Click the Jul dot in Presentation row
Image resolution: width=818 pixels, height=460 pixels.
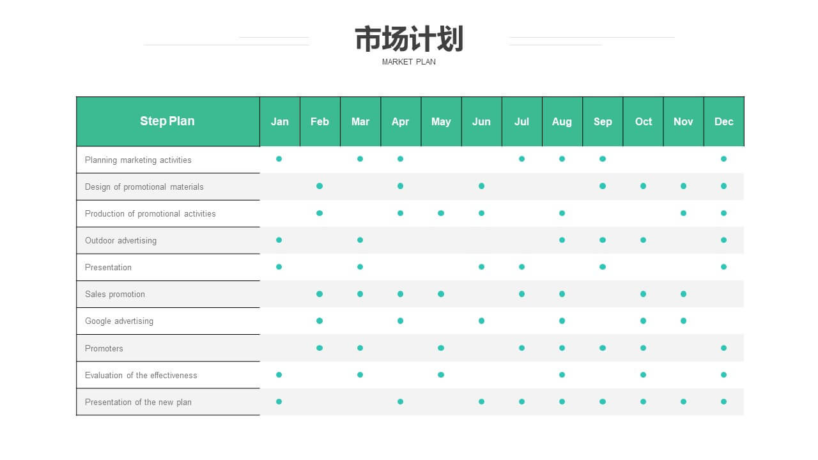coord(521,266)
